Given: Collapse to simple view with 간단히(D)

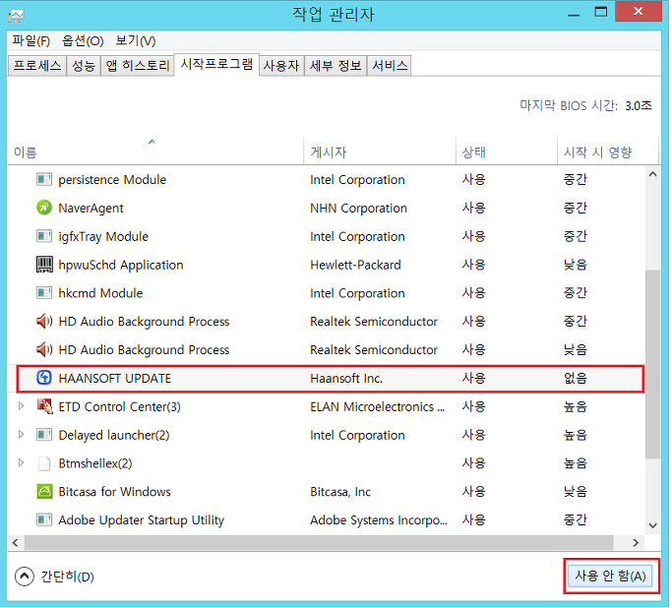Looking at the screenshot, I should [x=54, y=577].
